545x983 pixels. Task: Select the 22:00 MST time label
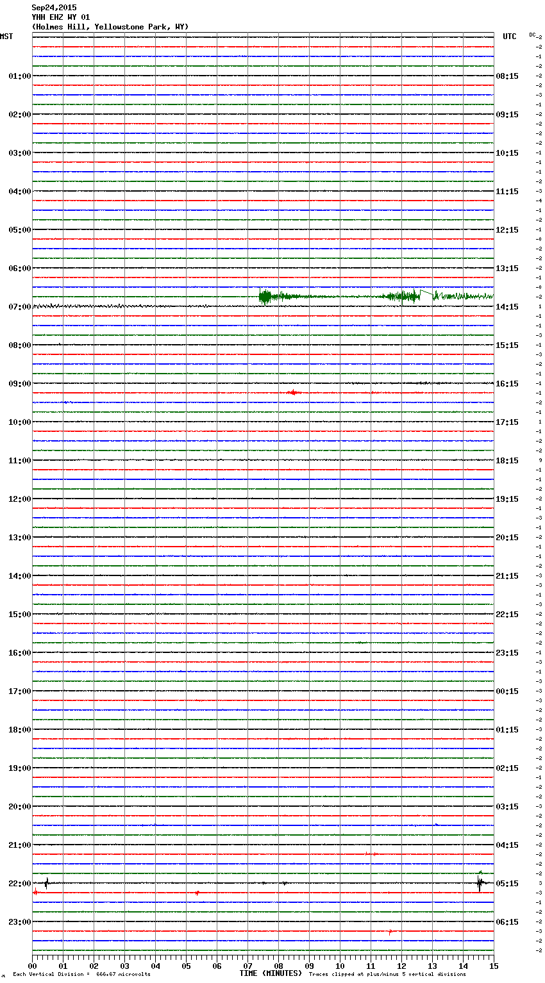click(x=20, y=884)
